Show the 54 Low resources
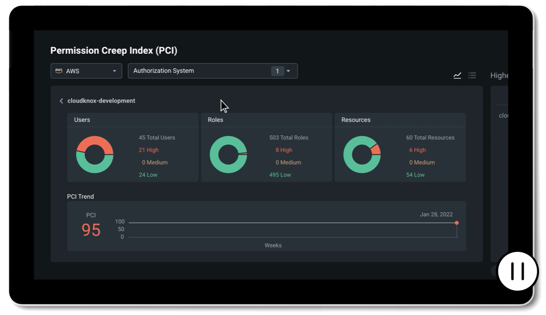Viewport: 546px width, 315px height. tap(415, 175)
